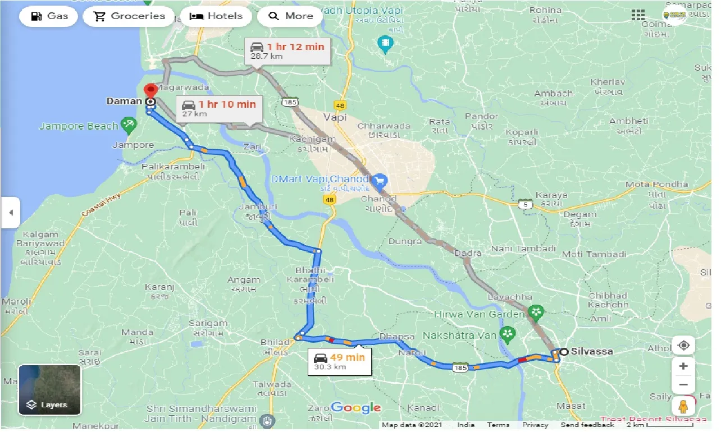The image size is (721, 432).
Task: Expand the collapsed side panel arrow
Action: [x=10, y=213]
